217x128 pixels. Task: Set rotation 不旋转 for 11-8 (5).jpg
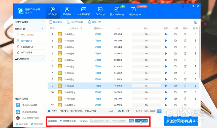point(98,60)
